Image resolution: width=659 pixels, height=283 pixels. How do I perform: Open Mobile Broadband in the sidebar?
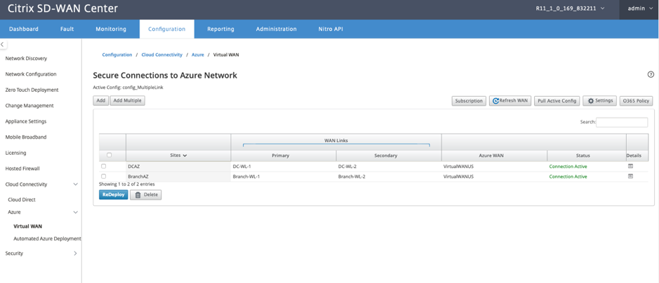tap(26, 137)
